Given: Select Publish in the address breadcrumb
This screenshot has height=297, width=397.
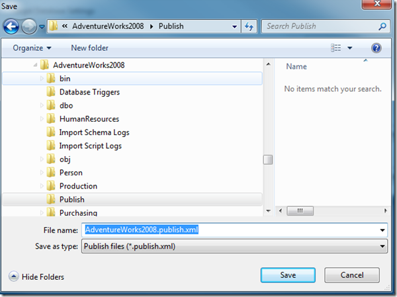Looking at the screenshot, I should (171, 26).
